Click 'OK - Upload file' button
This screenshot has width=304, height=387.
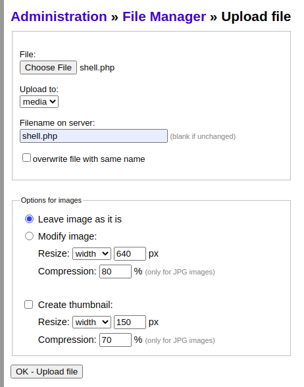pos(47,371)
